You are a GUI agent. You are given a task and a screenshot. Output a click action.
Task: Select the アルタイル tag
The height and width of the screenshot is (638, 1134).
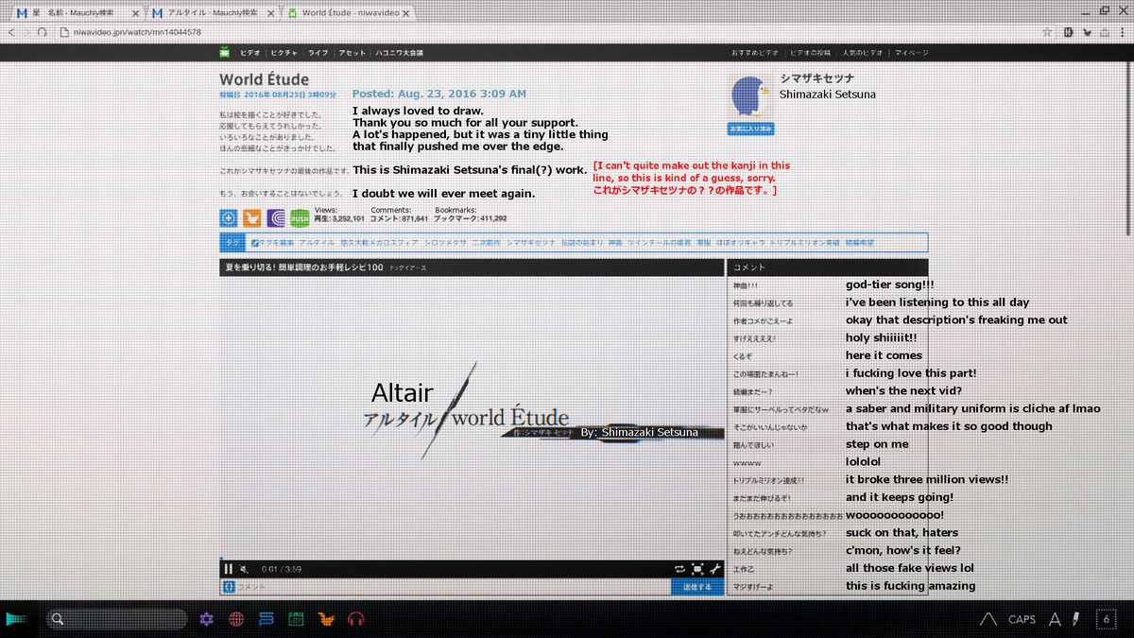pyautogui.click(x=317, y=242)
